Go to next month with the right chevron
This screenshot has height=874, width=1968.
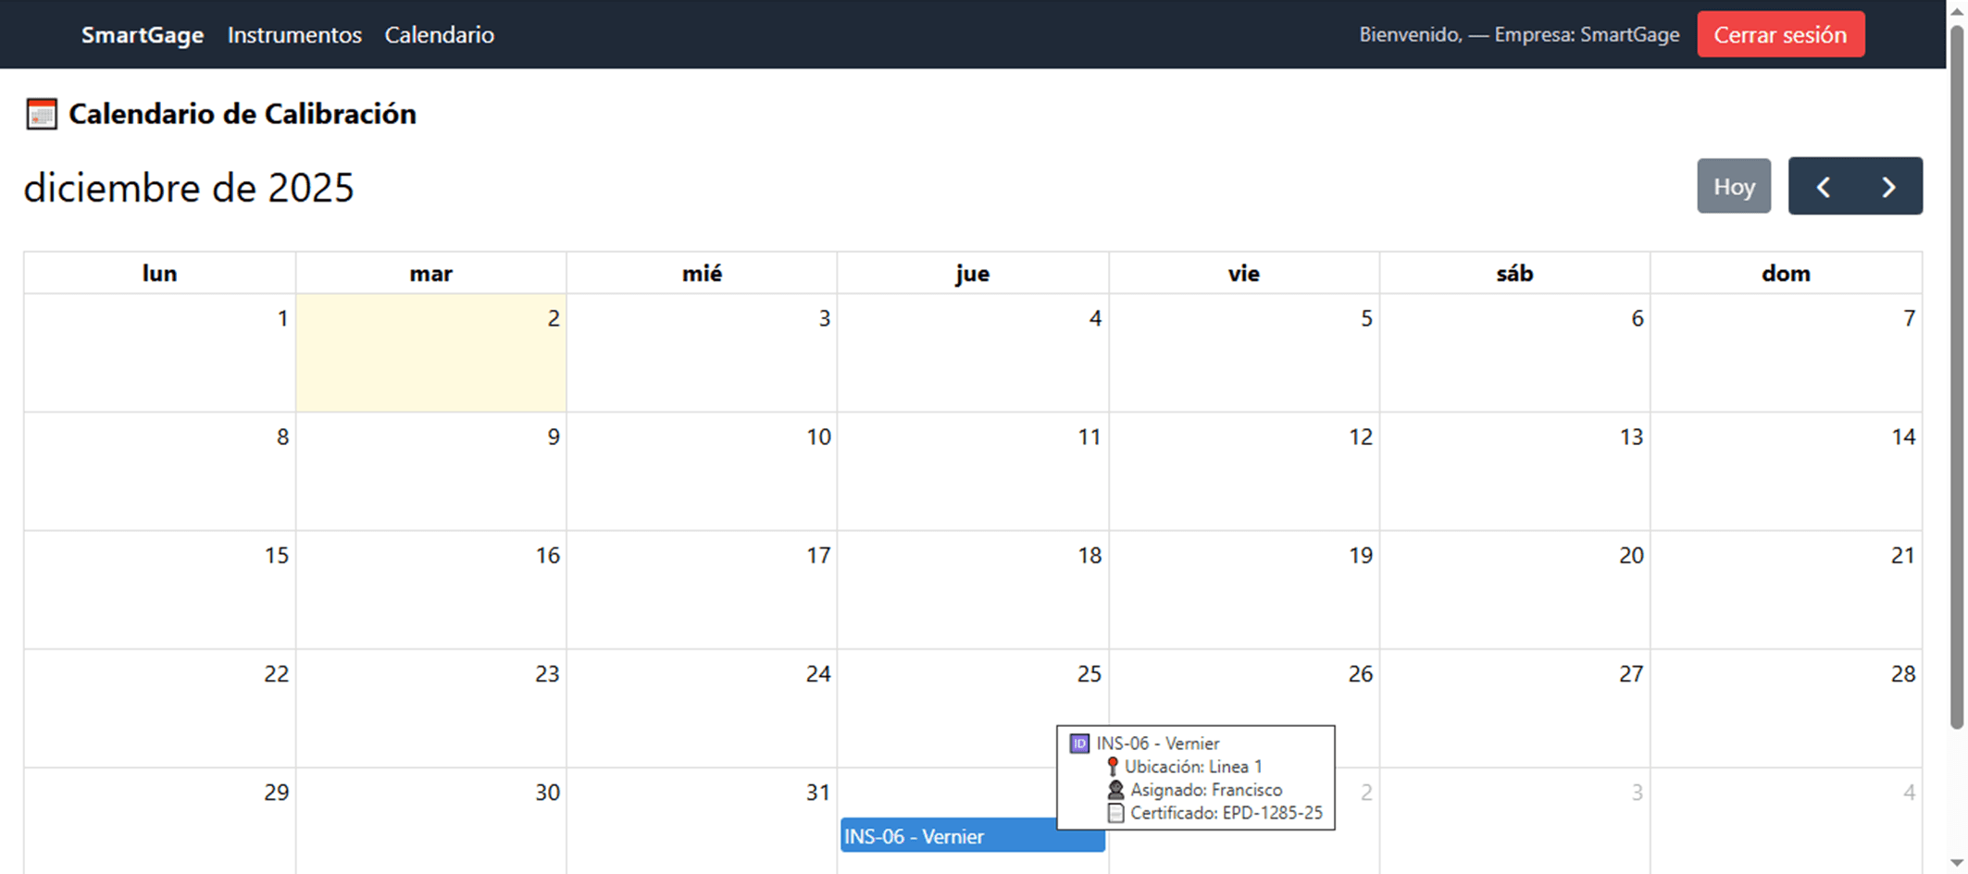point(1888,186)
